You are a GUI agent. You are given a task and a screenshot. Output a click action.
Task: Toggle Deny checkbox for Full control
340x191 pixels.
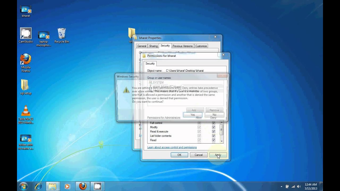pyautogui.click(x=213, y=123)
